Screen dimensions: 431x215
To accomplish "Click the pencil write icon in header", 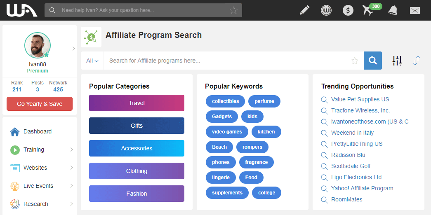I will (x=304, y=10).
